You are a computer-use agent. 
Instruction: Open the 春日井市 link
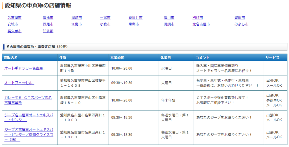[135, 18]
